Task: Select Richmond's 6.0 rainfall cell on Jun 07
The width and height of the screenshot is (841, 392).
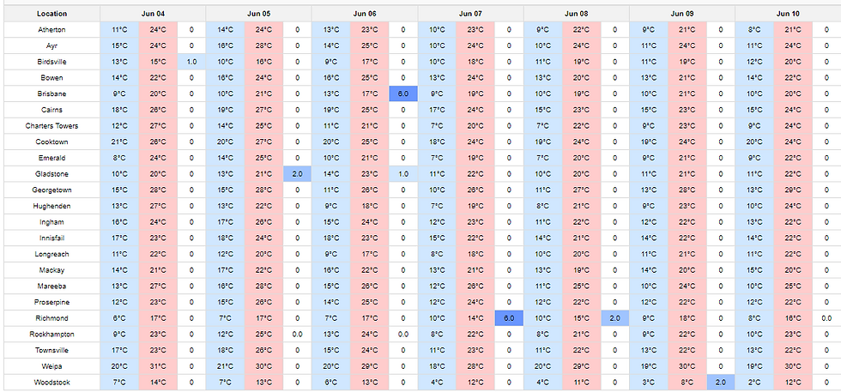Action: point(509,317)
